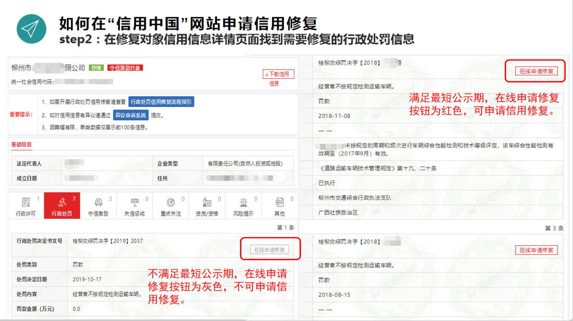Click the 处罚内容 label
This screenshot has height=321, width=573.
(26, 294)
